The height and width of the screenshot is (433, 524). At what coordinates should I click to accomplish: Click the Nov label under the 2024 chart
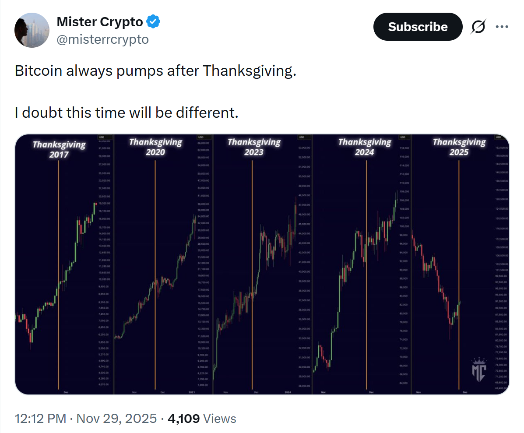point(323,393)
